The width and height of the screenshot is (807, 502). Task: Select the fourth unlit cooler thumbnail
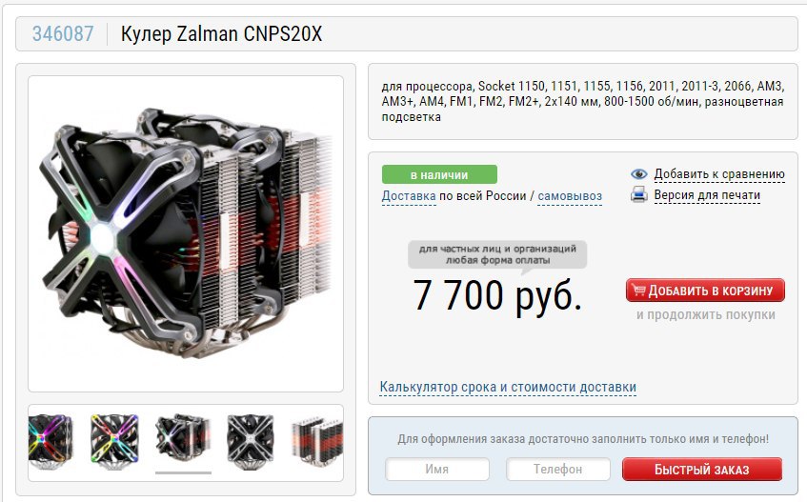251,442
